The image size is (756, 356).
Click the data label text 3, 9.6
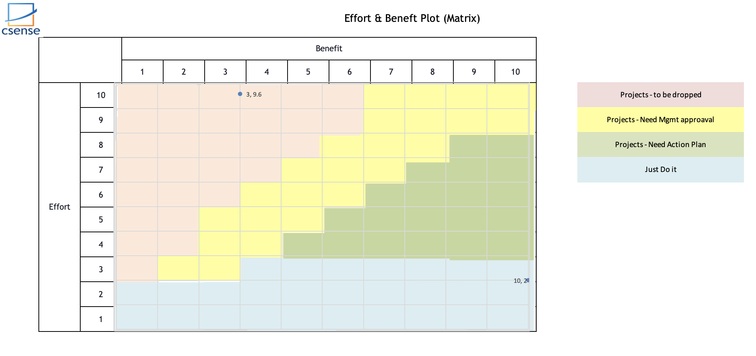tap(254, 94)
